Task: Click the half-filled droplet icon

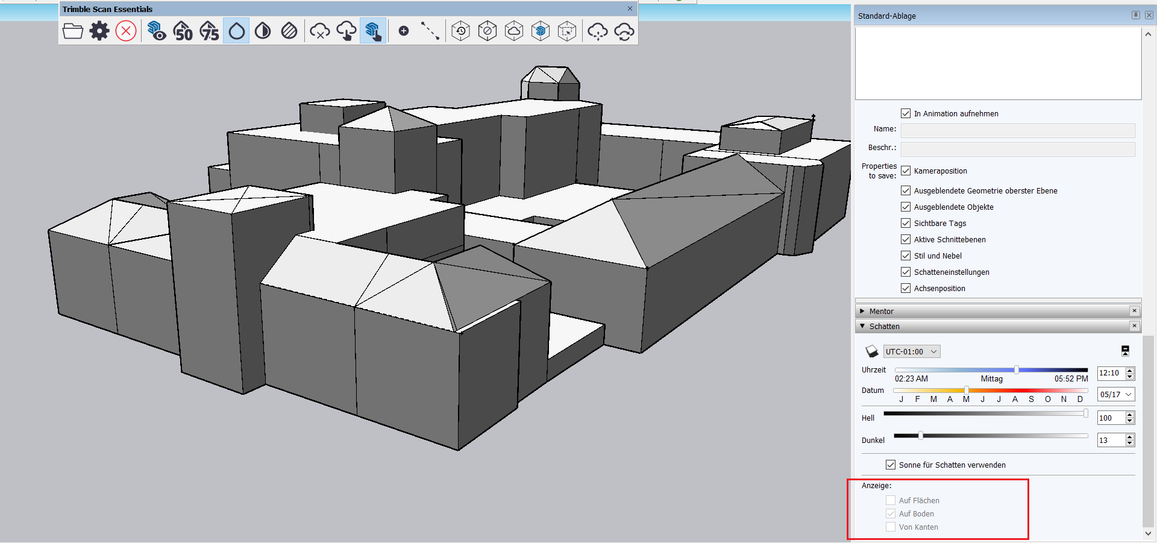Action: click(x=263, y=31)
